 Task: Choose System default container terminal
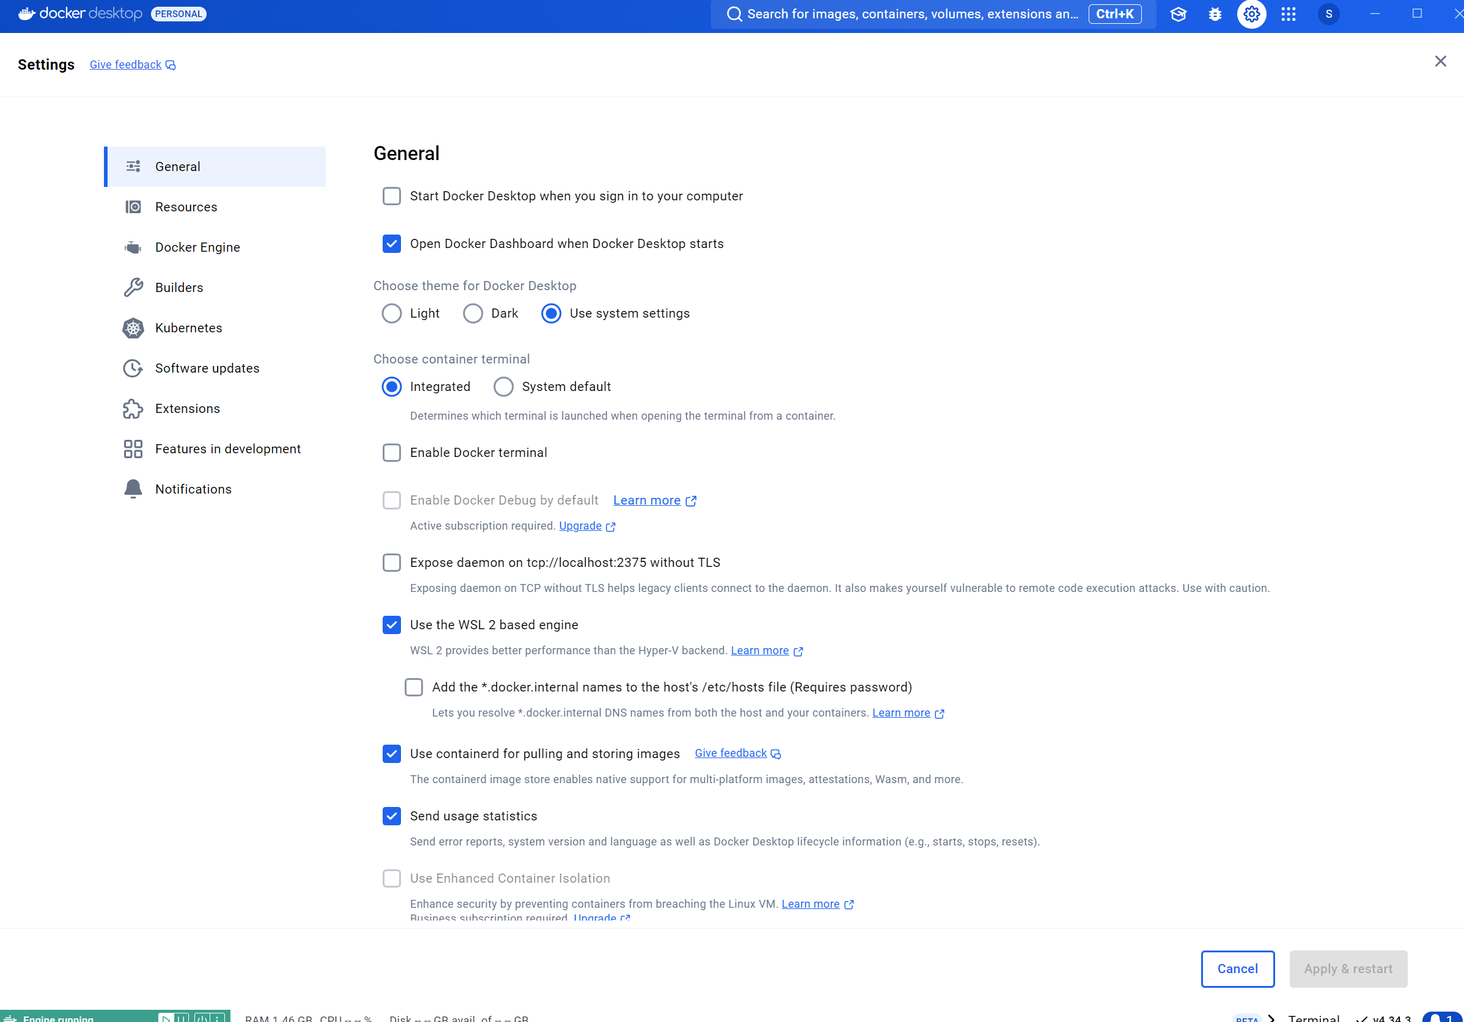click(503, 387)
